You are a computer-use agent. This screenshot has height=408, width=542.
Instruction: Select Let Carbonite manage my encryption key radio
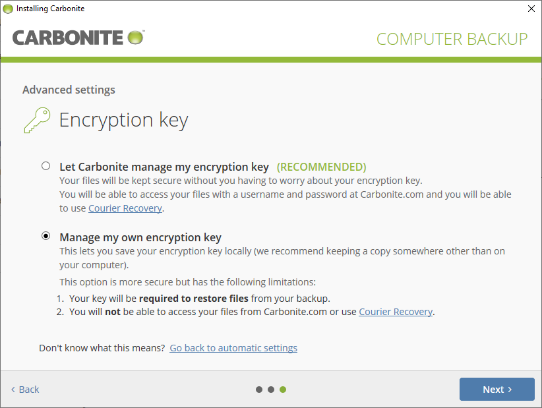coord(45,166)
